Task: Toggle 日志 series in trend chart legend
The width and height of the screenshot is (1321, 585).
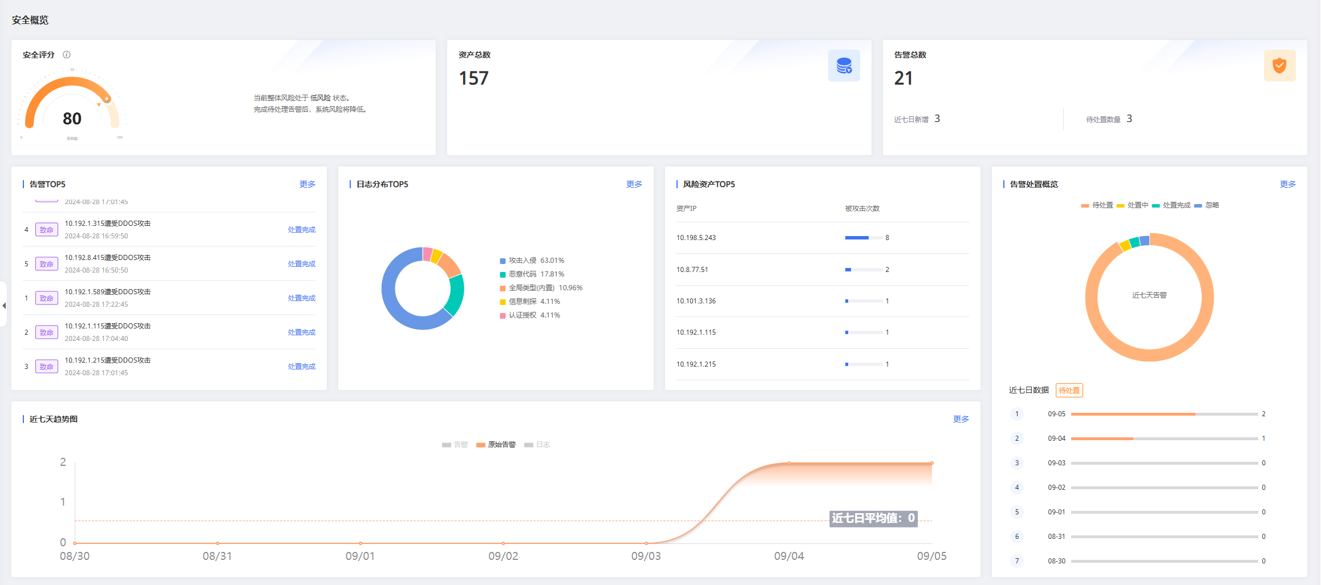Action: click(x=537, y=445)
